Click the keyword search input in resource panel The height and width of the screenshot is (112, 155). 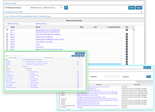(40, 56)
